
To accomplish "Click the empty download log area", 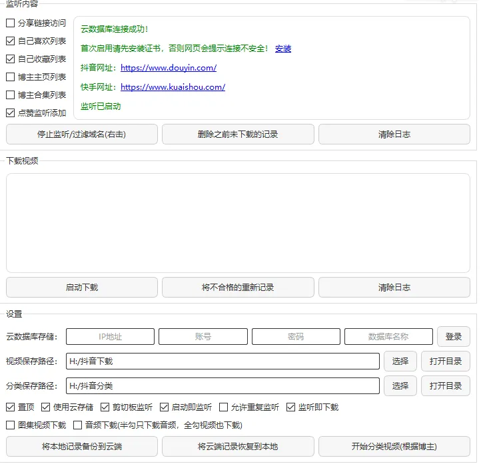I will pyautogui.click(x=238, y=223).
